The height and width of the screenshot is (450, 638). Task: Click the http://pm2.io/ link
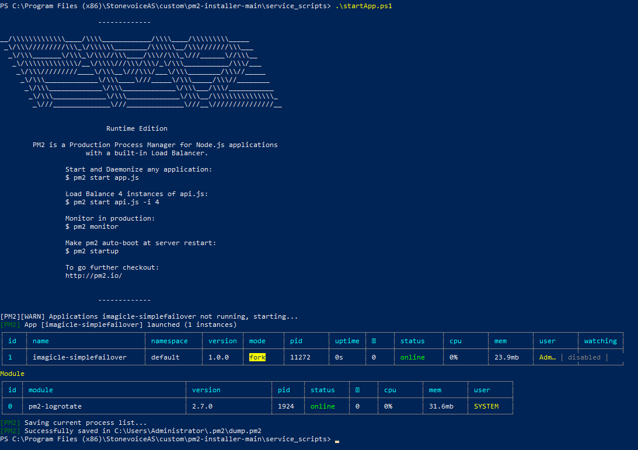[x=93, y=275]
